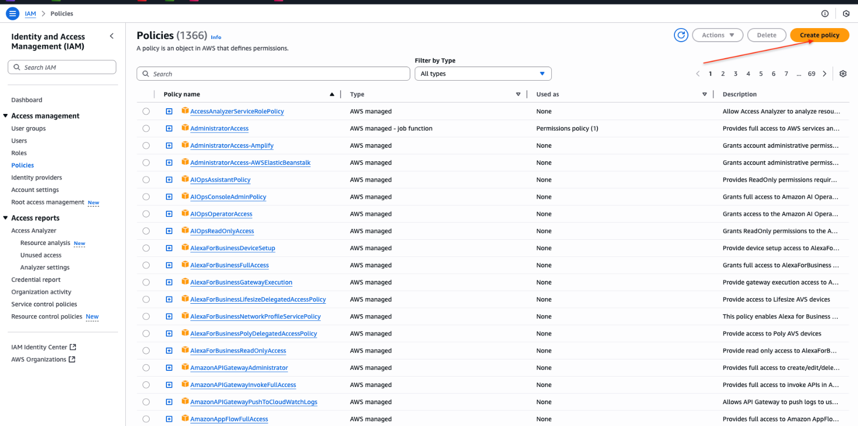The width and height of the screenshot is (858, 426).
Task: Go to next page of policies
Action: [825, 74]
